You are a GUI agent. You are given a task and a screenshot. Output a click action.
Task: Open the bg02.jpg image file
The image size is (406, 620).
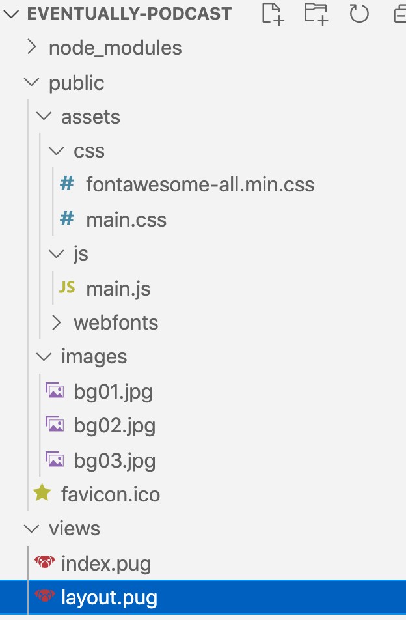point(115,426)
